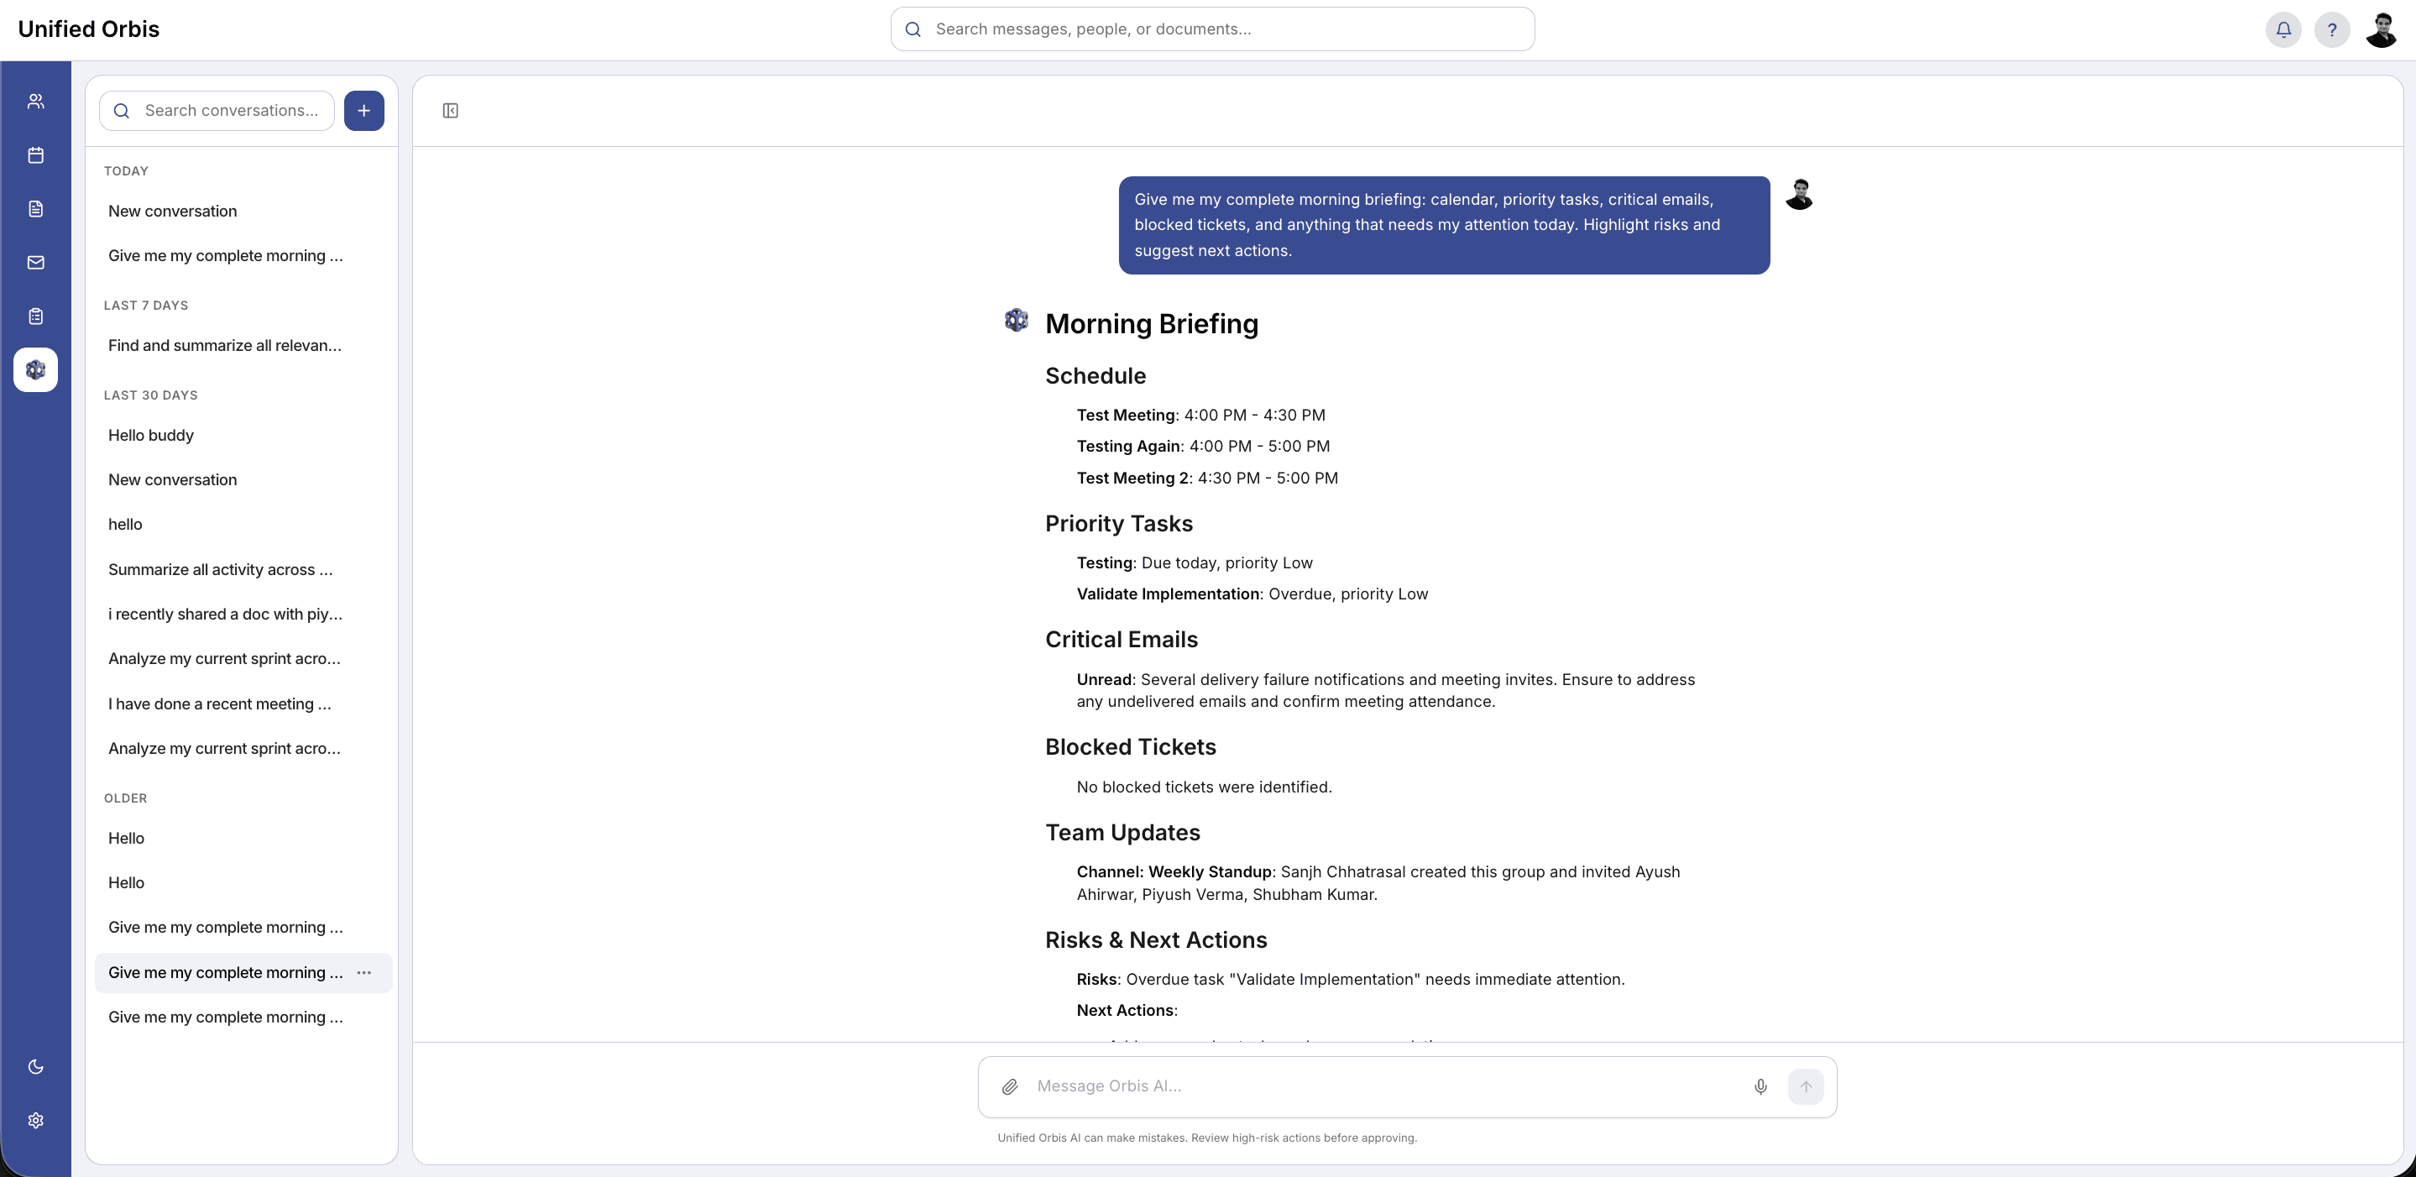Open the profile avatar in the top bar

coord(2382,29)
